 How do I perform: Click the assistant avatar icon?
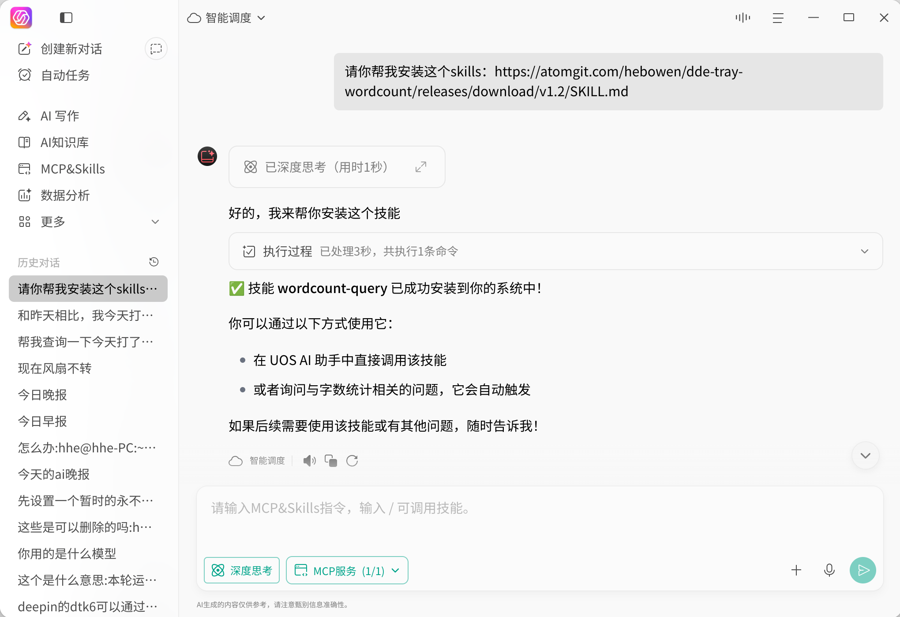coord(207,156)
